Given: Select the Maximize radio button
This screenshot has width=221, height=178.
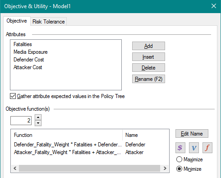Looking at the screenshot, I should click(x=179, y=159).
